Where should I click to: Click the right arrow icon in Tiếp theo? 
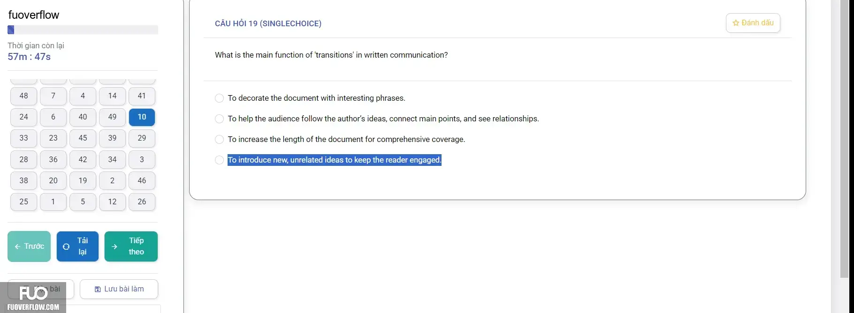[x=114, y=246]
